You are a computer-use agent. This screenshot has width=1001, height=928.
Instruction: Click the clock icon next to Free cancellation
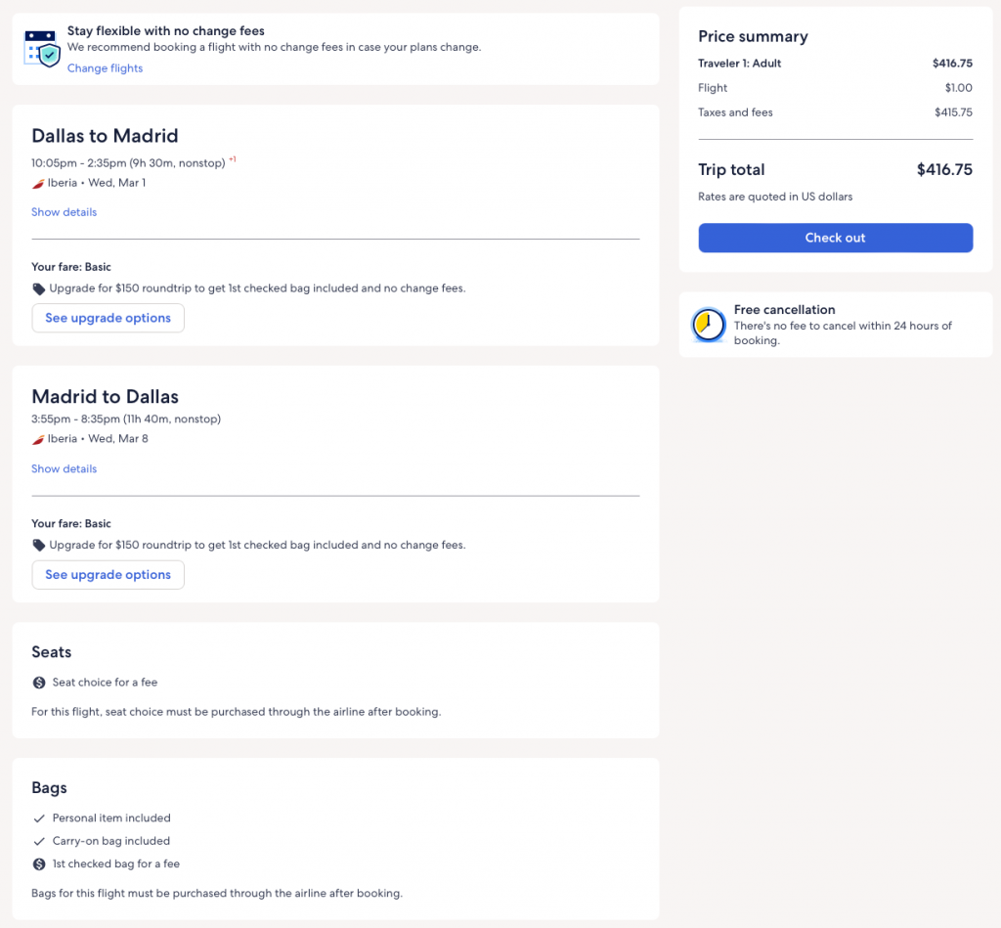coord(708,325)
